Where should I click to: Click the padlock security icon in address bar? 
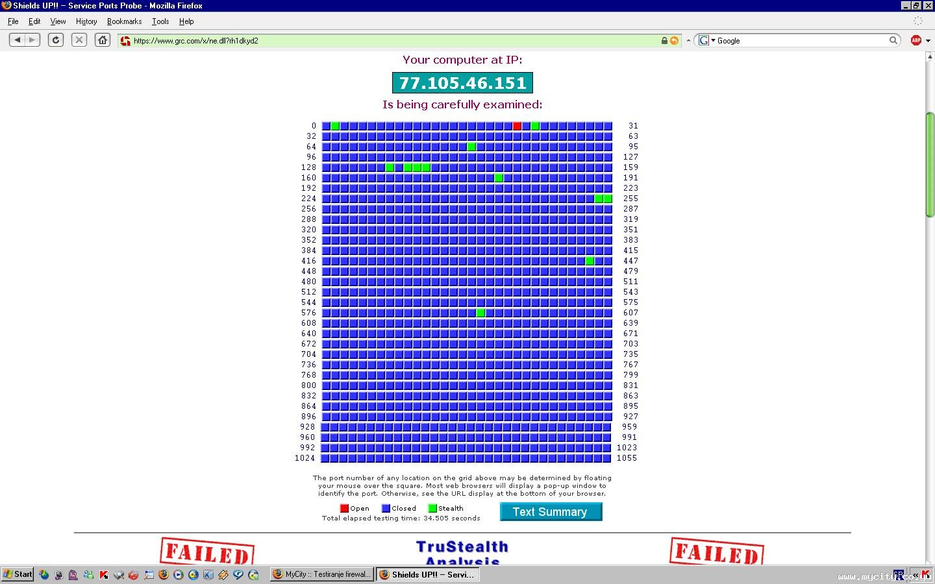(x=664, y=41)
